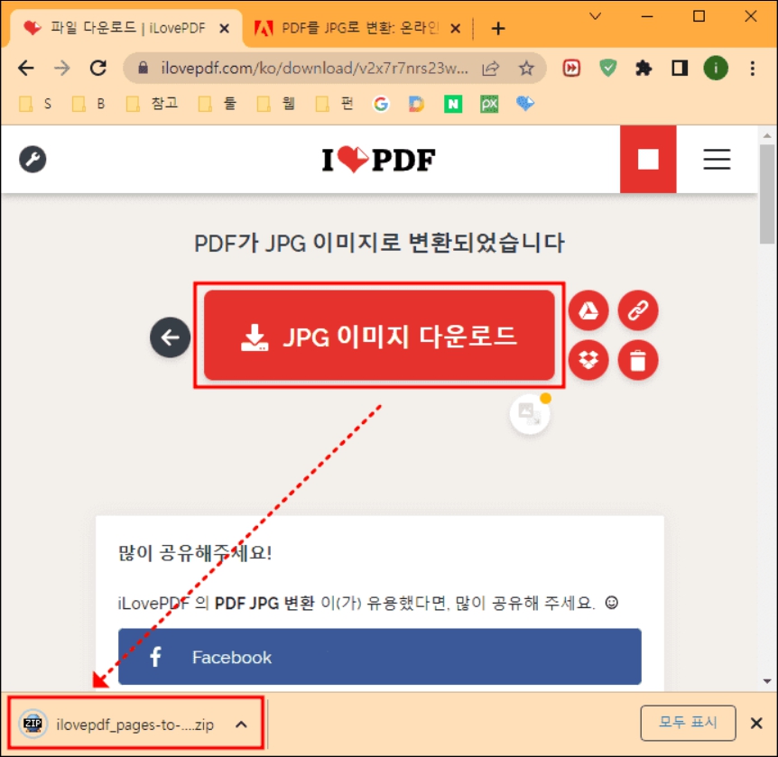778x757 pixels.
Task: Click the JPG 이미지 다운로드 button
Action: point(379,336)
